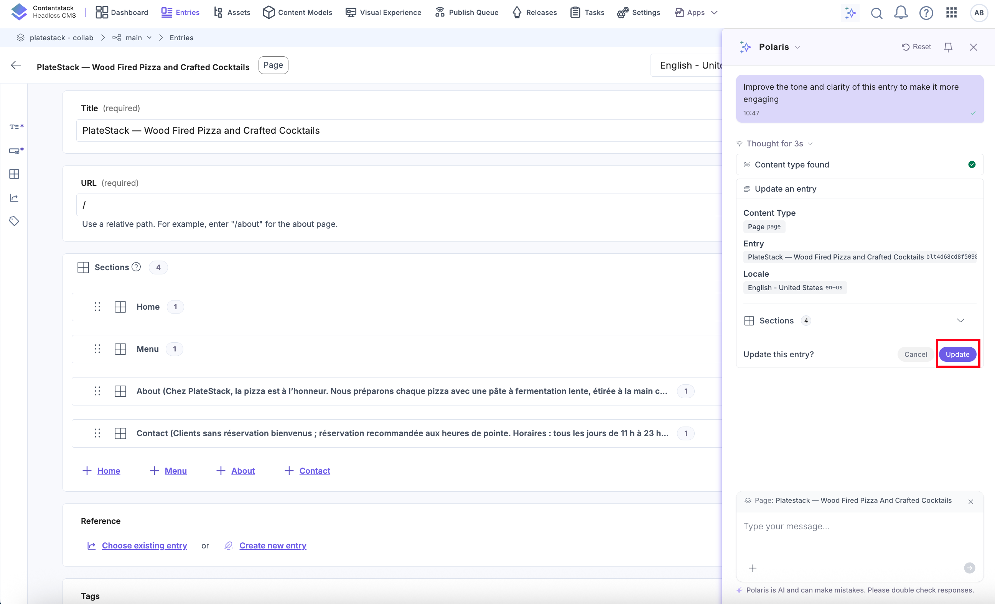Focus the Polaris message input
The width and height of the screenshot is (995, 604).
click(x=859, y=526)
